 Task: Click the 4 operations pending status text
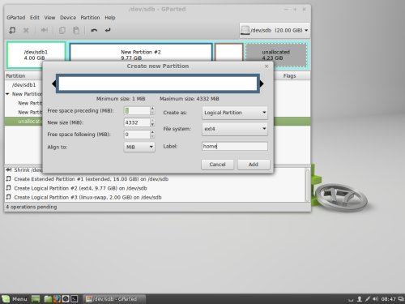coord(32,207)
